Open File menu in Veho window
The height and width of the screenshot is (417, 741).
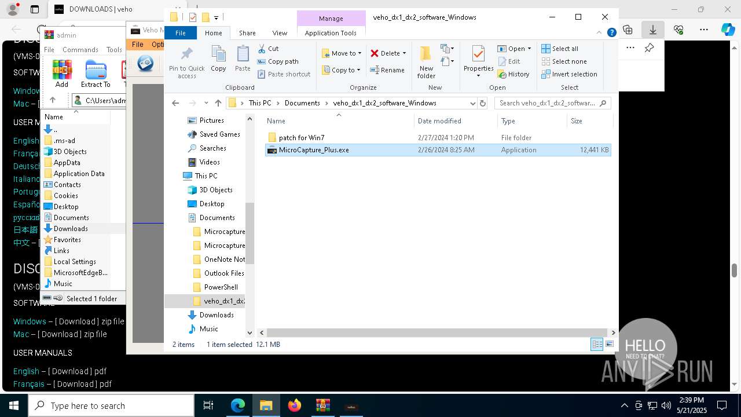[138, 45]
